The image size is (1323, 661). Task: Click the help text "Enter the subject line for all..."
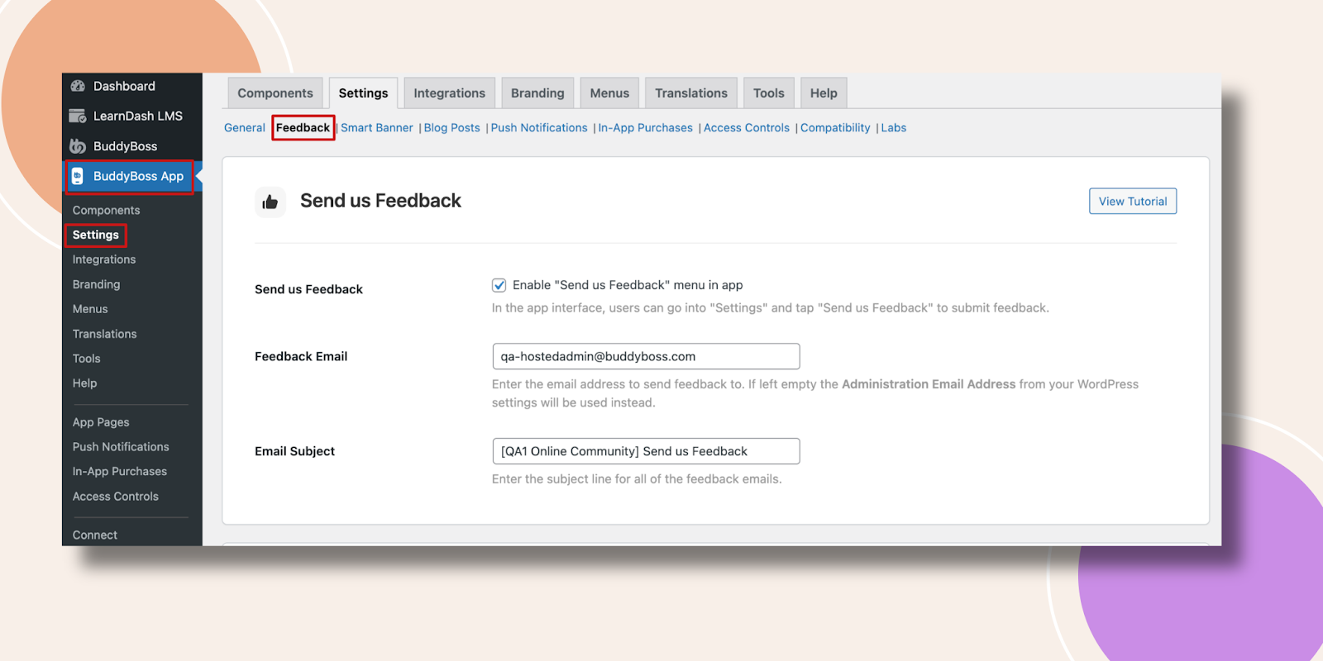pyautogui.click(x=637, y=479)
